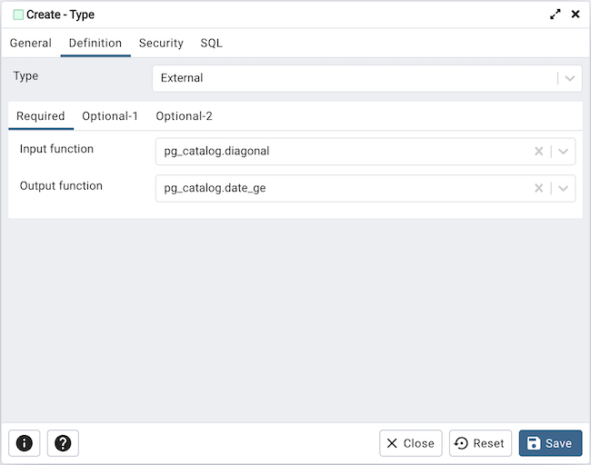Open the Optional-2 sub-tab
This screenshot has height=465, width=591.
coord(184,116)
